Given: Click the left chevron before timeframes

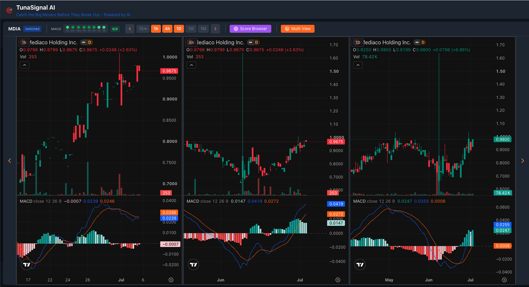Looking at the screenshot, I should tap(130, 29).
